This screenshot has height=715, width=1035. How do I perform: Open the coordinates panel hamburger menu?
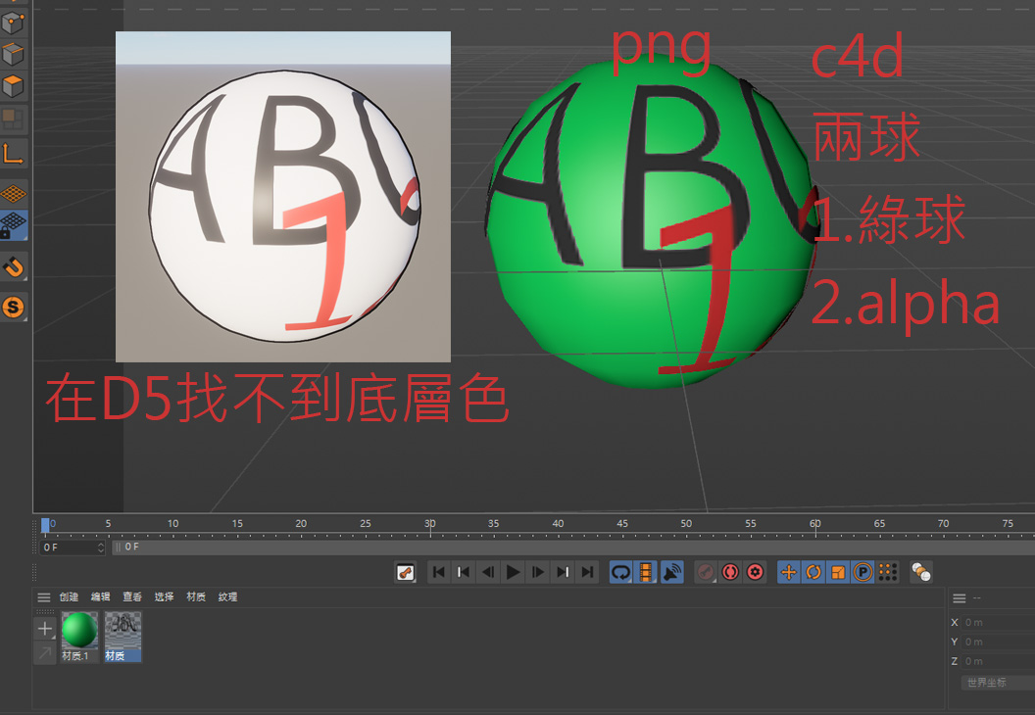960,598
